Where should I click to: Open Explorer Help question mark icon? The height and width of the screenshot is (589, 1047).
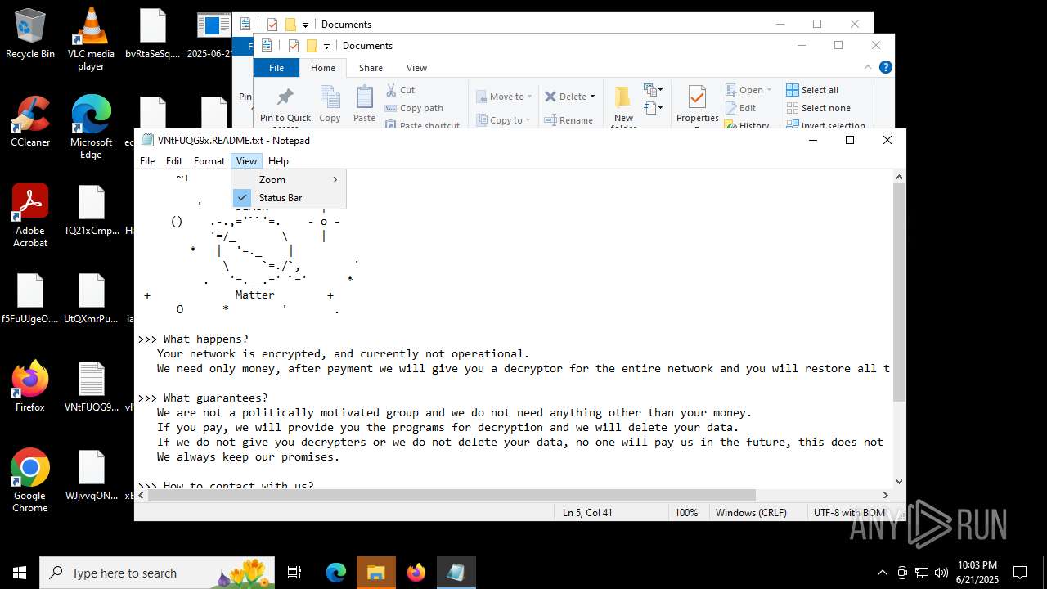click(x=885, y=67)
